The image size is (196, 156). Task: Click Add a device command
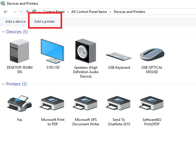(15, 22)
